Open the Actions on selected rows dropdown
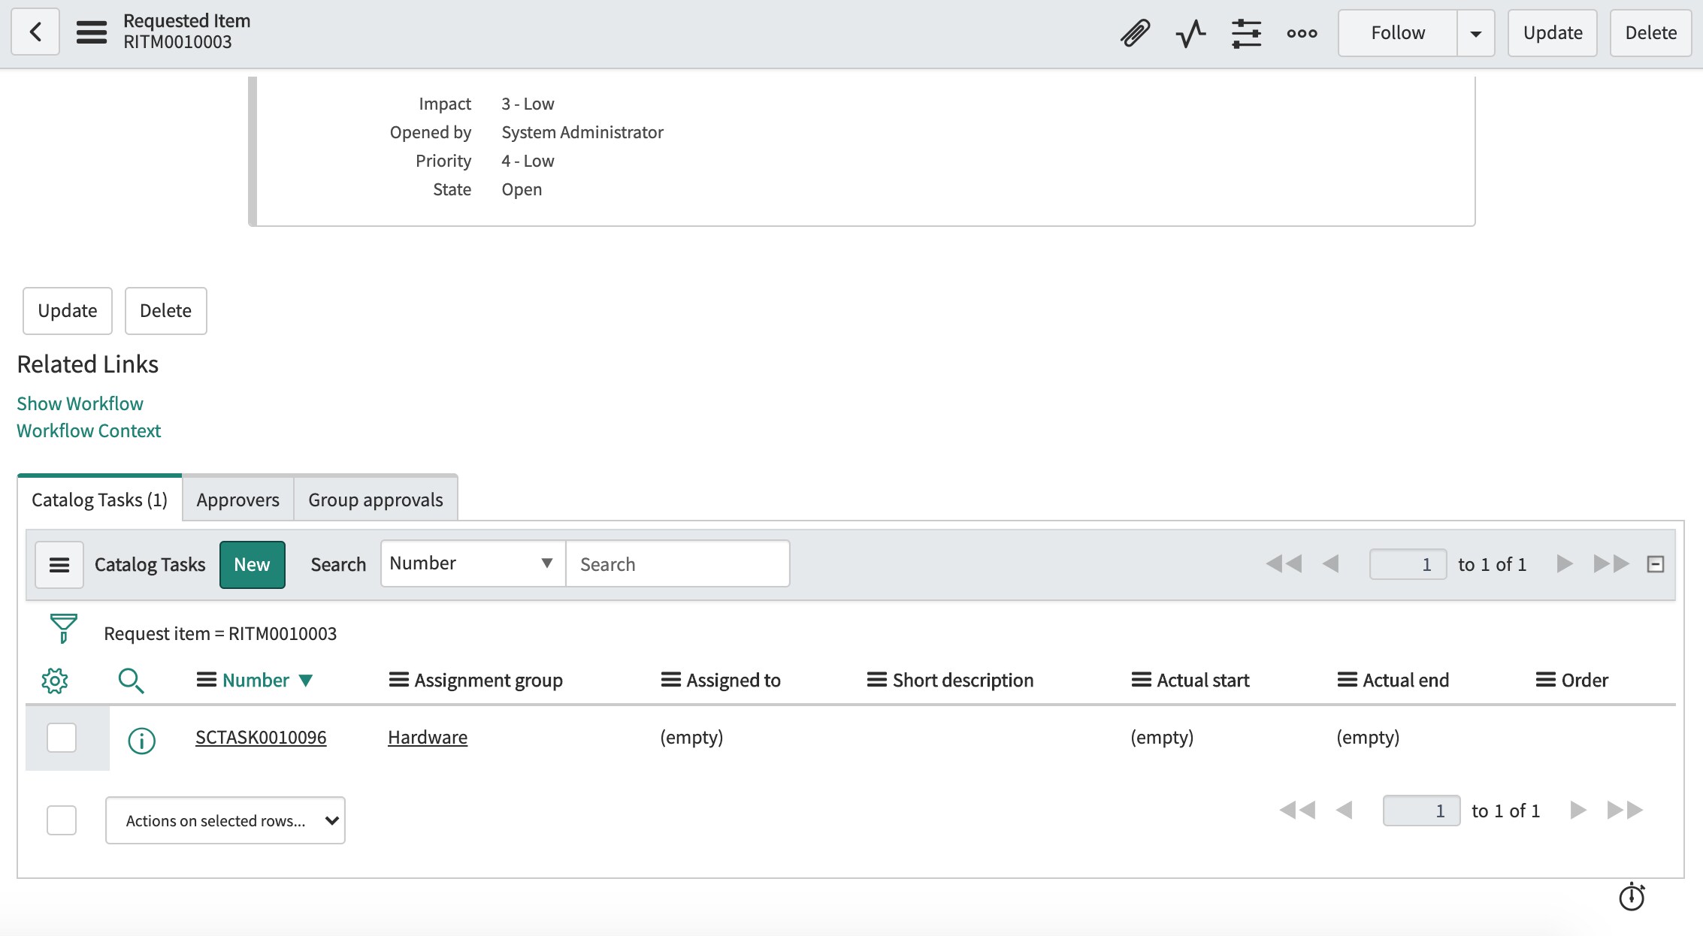The image size is (1703, 936). tap(225, 820)
